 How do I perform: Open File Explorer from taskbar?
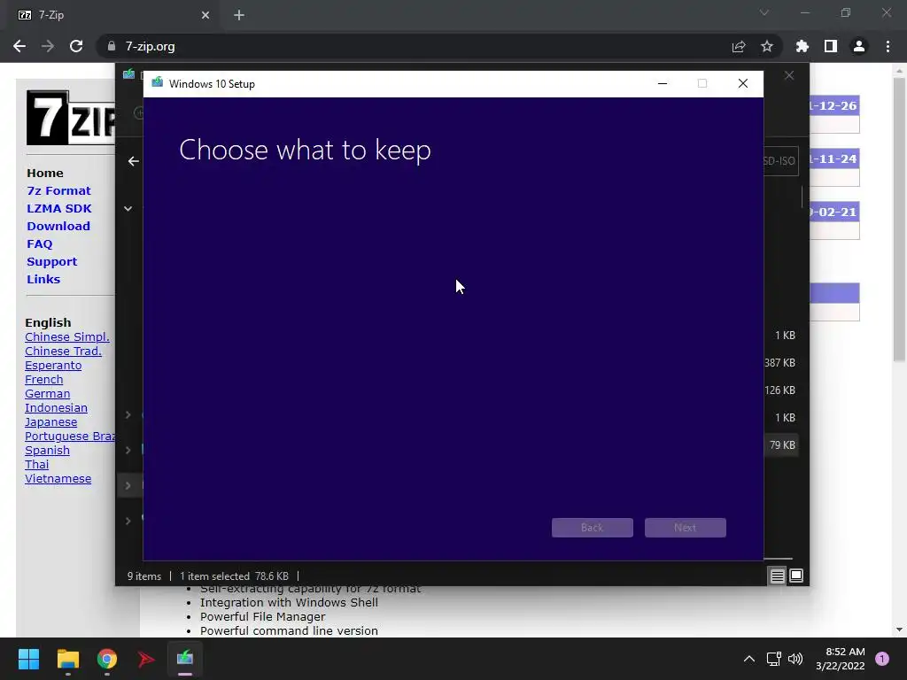click(x=67, y=659)
